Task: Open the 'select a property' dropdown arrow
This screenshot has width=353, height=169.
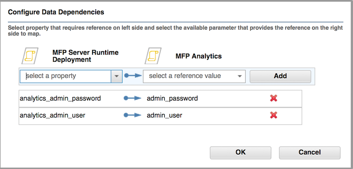Action: tap(117, 76)
